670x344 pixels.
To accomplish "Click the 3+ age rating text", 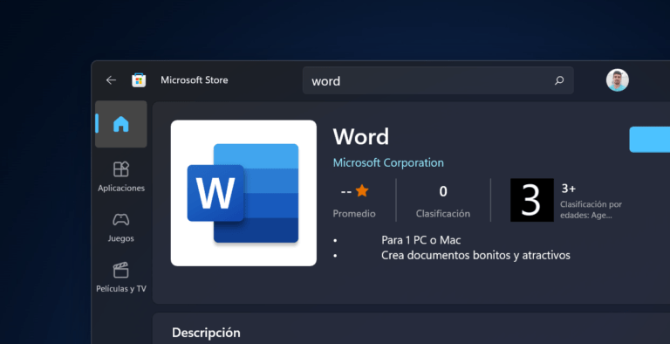I will click(569, 189).
